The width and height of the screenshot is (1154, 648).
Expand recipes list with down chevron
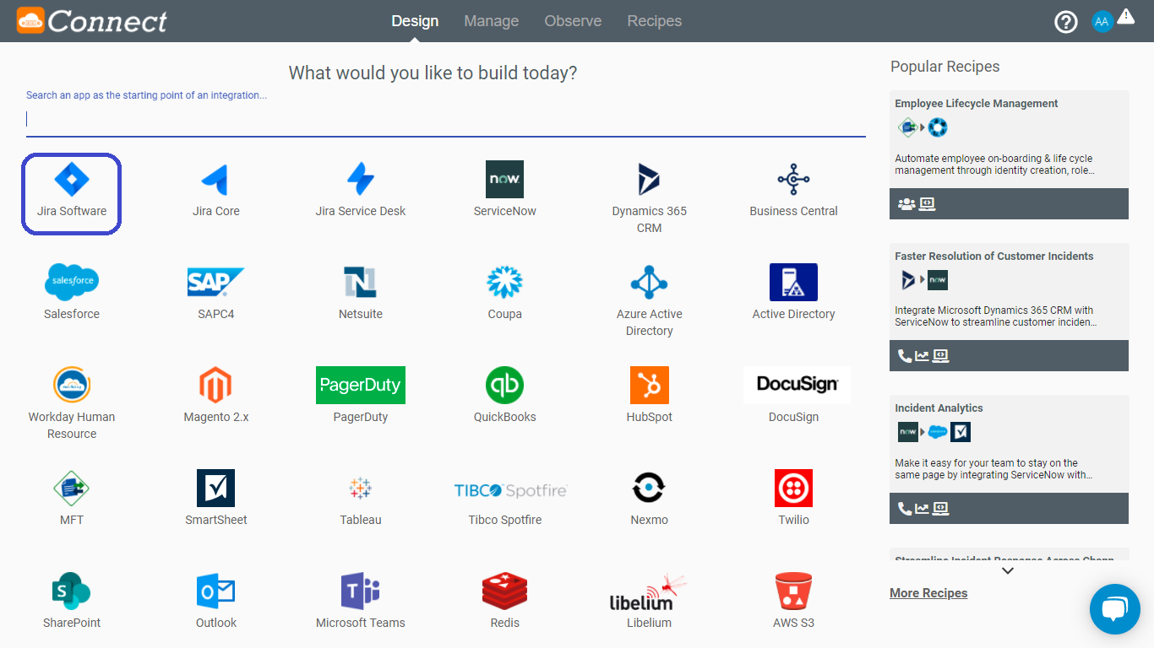[x=1008, y=571]
